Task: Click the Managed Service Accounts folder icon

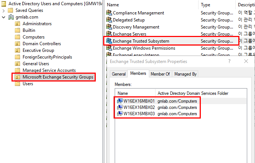Action: point(17,70)
